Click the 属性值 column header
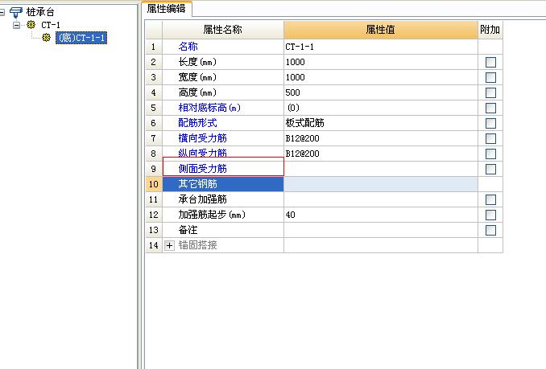Image resolution: width=546 pixels, height=369 pixels. (x=381, y=30)
